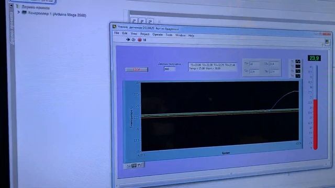
Task: Open the Tools menu
Action: coord(169,35)
